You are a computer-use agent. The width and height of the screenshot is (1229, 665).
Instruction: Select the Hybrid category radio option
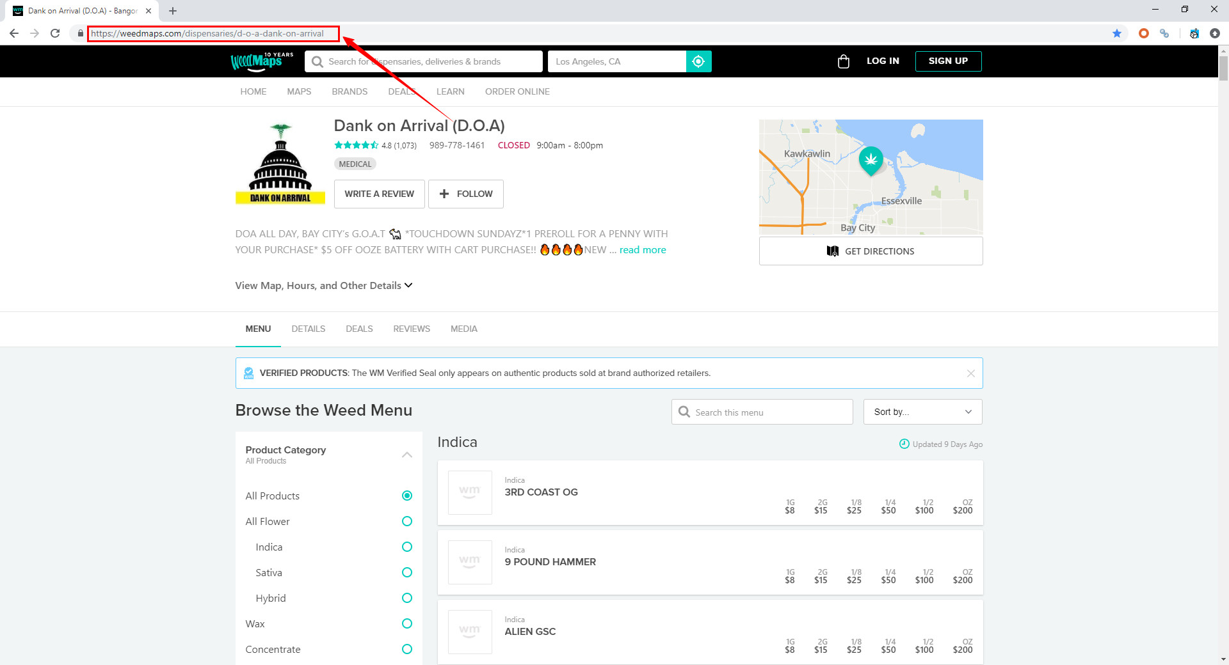coord(407,598)
